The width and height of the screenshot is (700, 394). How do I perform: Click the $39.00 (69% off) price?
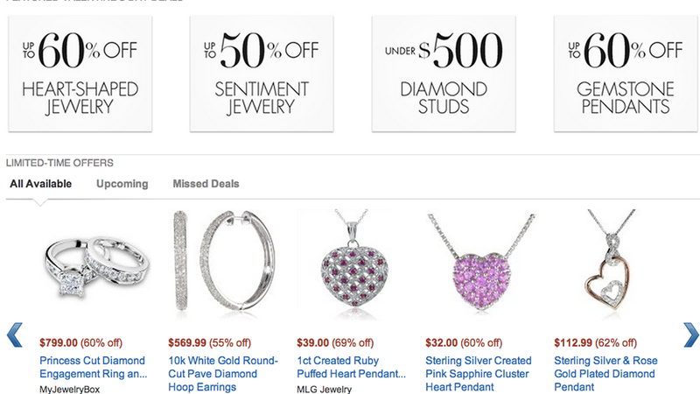335,343
